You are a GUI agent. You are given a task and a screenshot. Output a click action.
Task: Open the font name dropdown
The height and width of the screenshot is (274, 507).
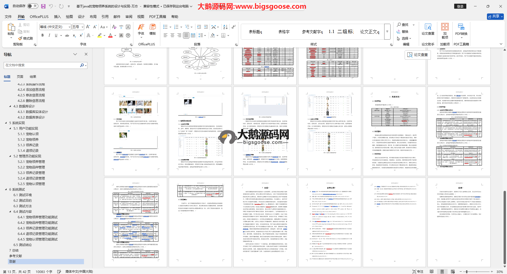pyautogui.click(x=69, y=27)
